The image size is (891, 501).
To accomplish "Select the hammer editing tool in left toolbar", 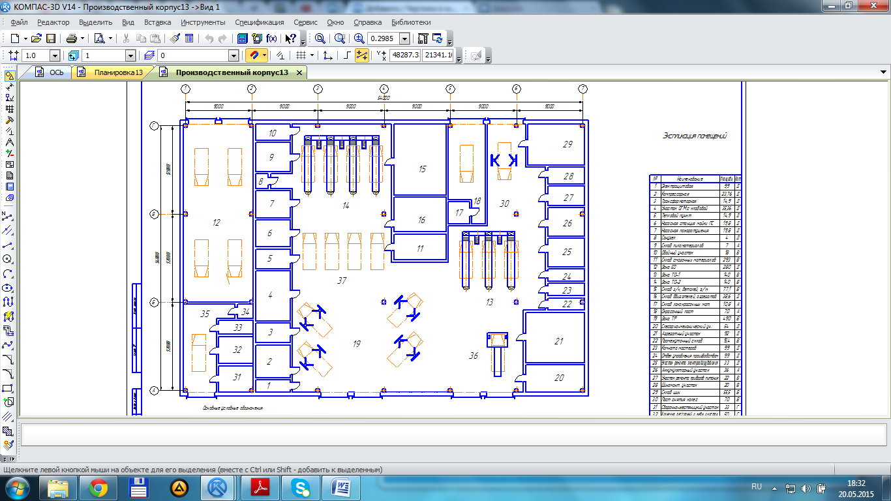I will (x=9, y=120).
